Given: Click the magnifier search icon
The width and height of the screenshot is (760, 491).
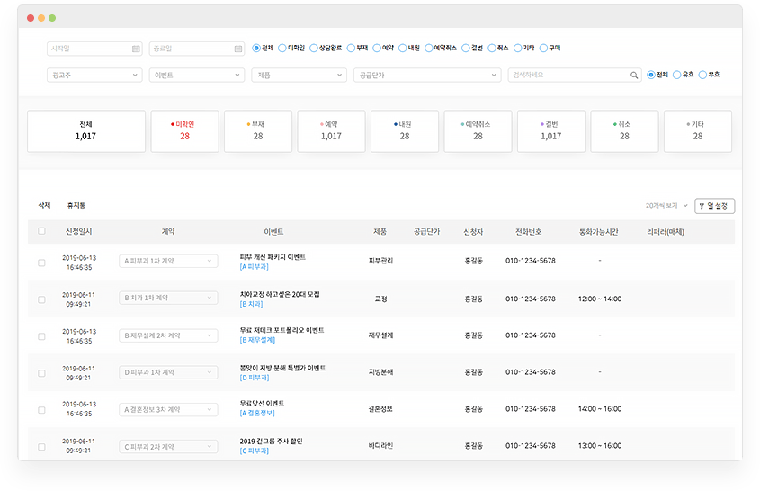Looking at the screenshot, I should click(634, 76).
